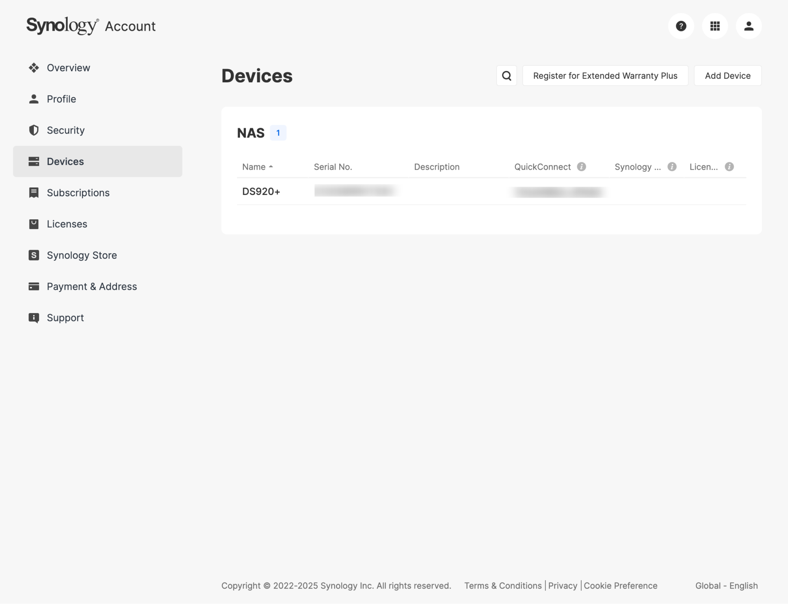
Task: Open the apps grid icon
Action: click(715, 26)
